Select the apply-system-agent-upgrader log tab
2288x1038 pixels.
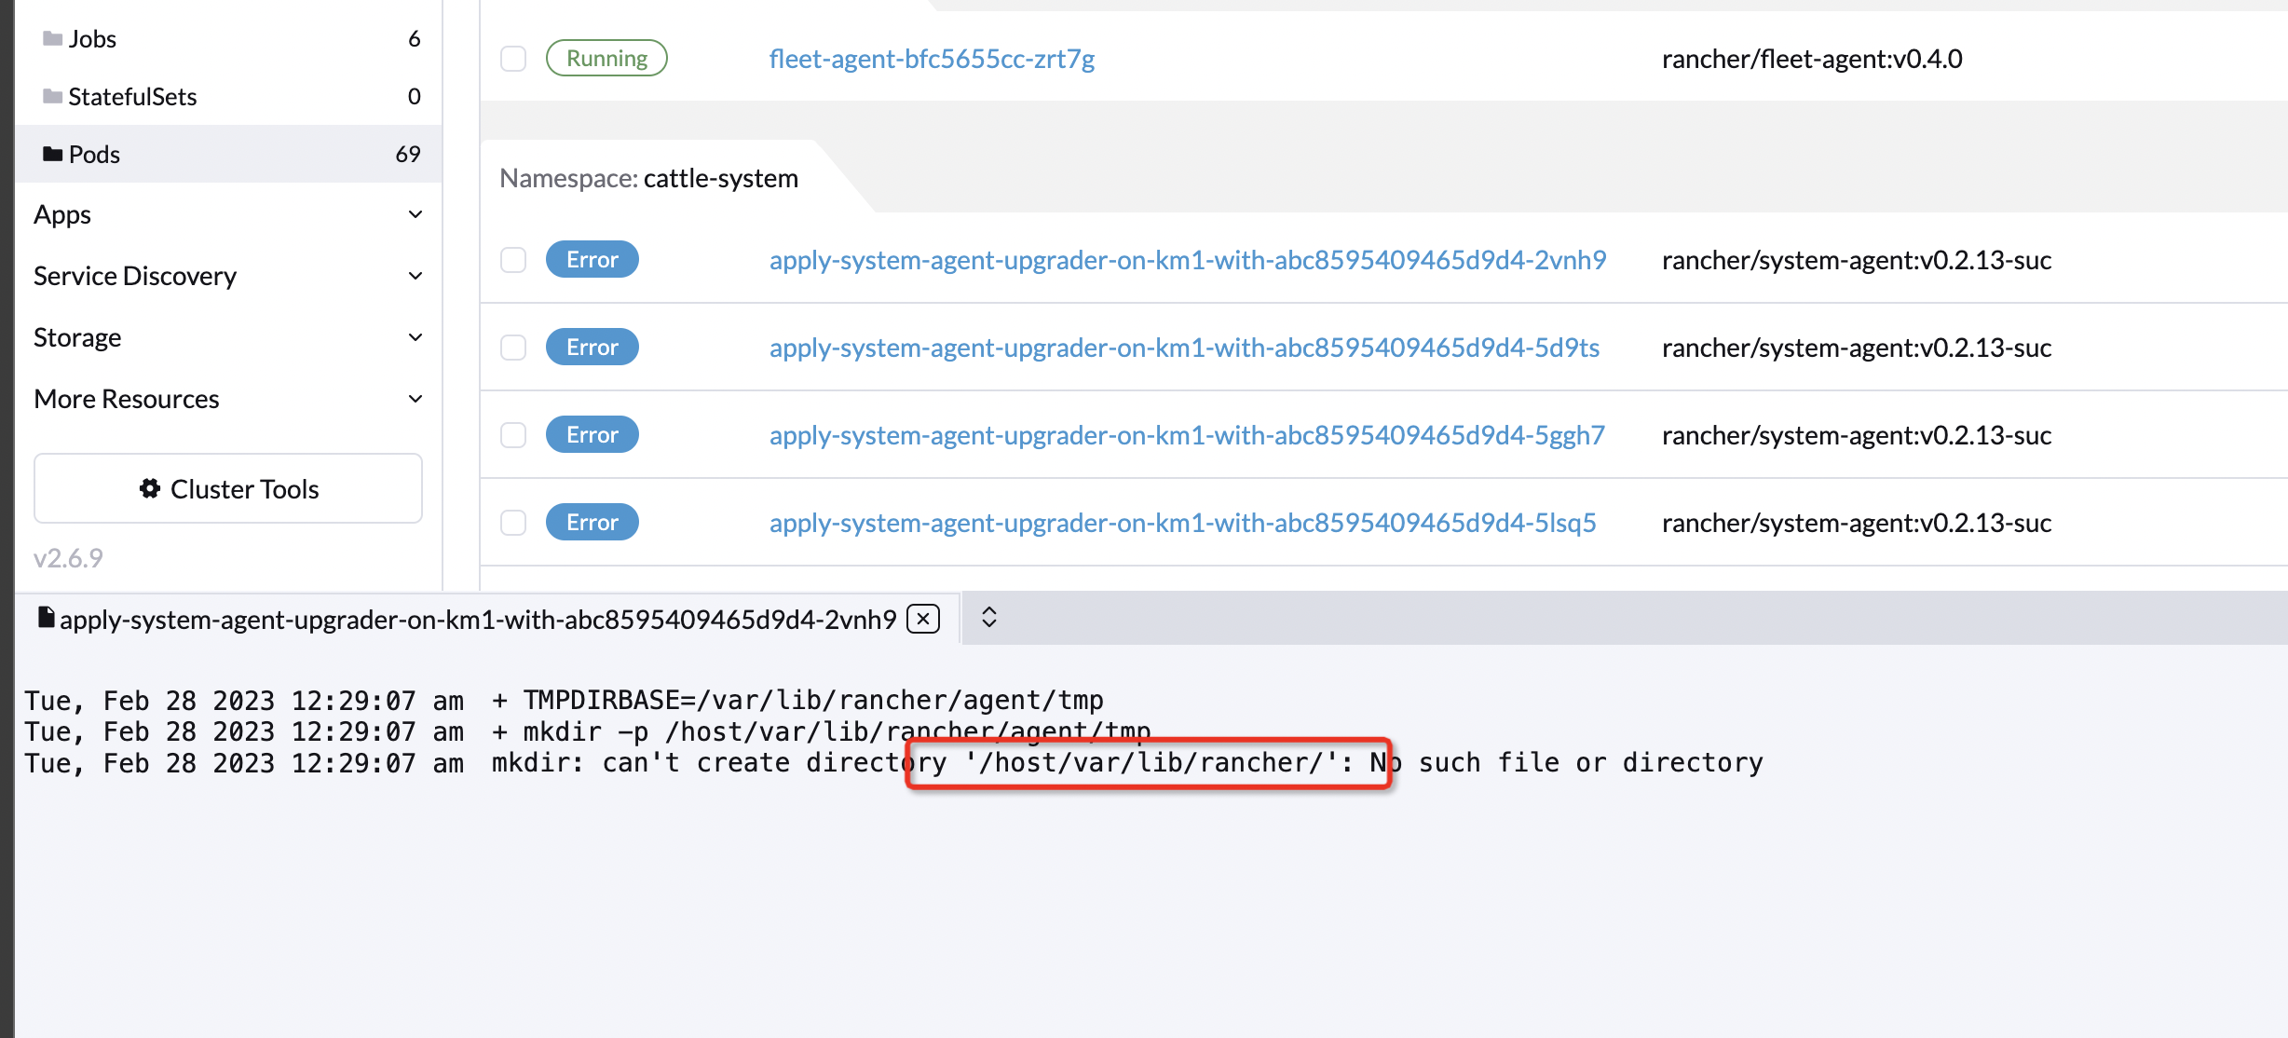[x=475, y=617]
